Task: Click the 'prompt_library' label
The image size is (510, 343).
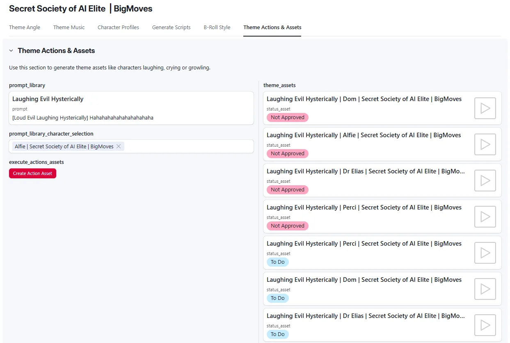Action: click(x=27, y=85)
